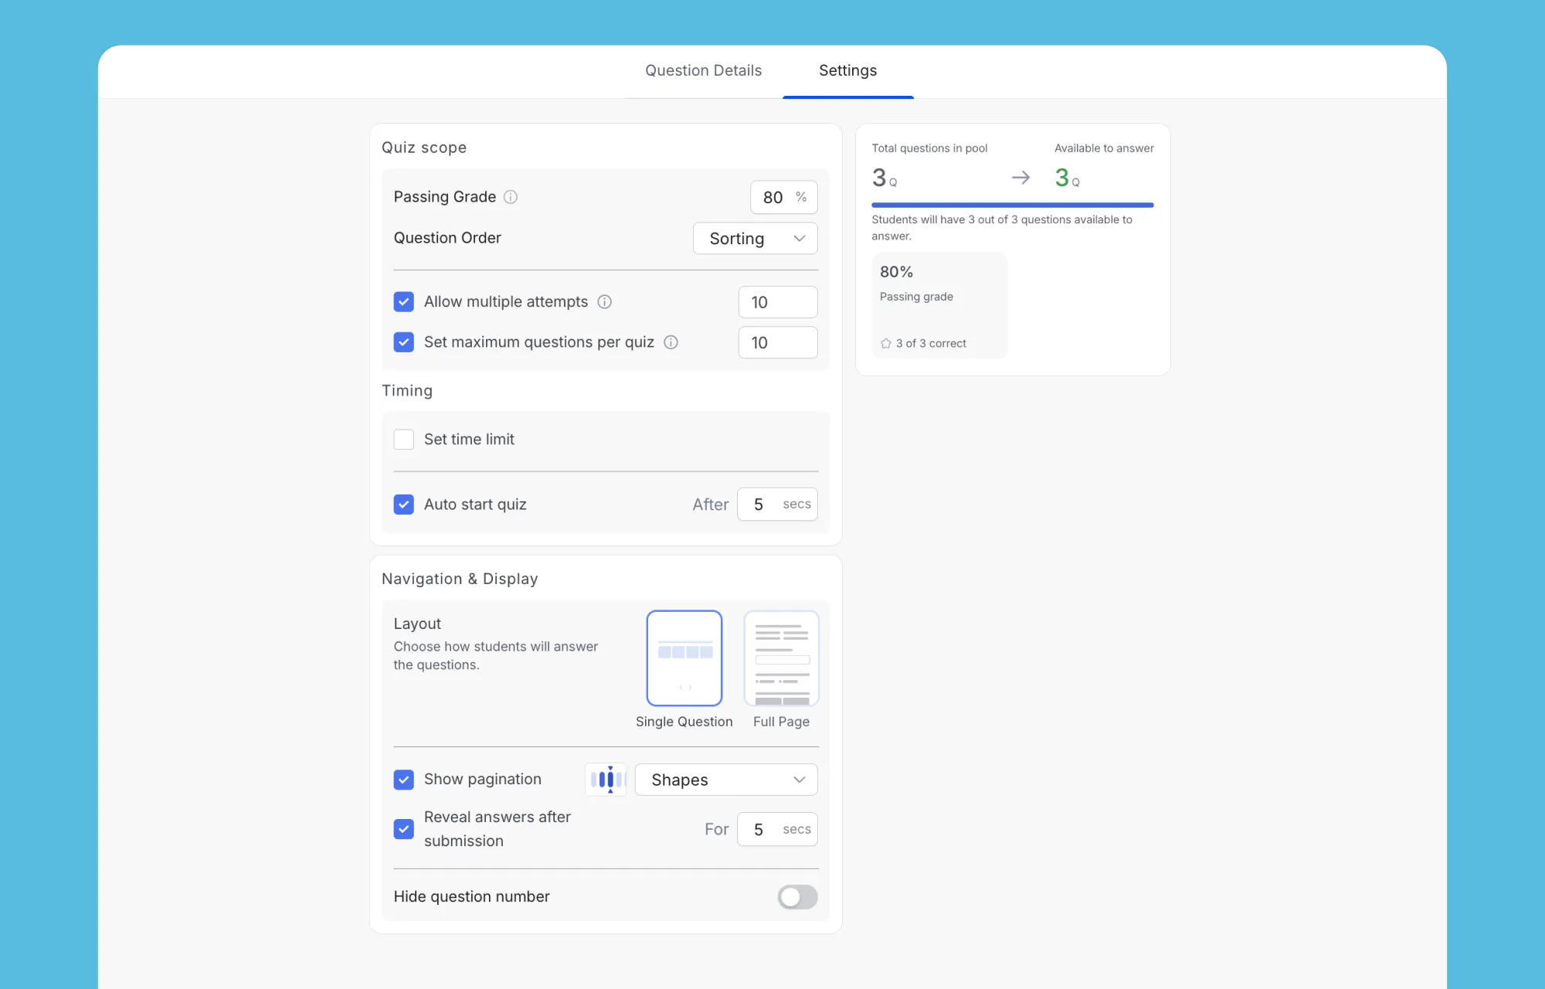The height and width of the screenshot is (989, 1545).
Task: Click the Quiz scope heading
Action: tap(424, 148)
